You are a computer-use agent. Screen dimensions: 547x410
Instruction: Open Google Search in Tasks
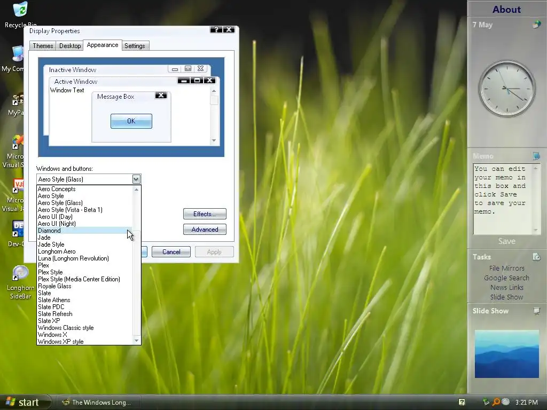point(506,278)
